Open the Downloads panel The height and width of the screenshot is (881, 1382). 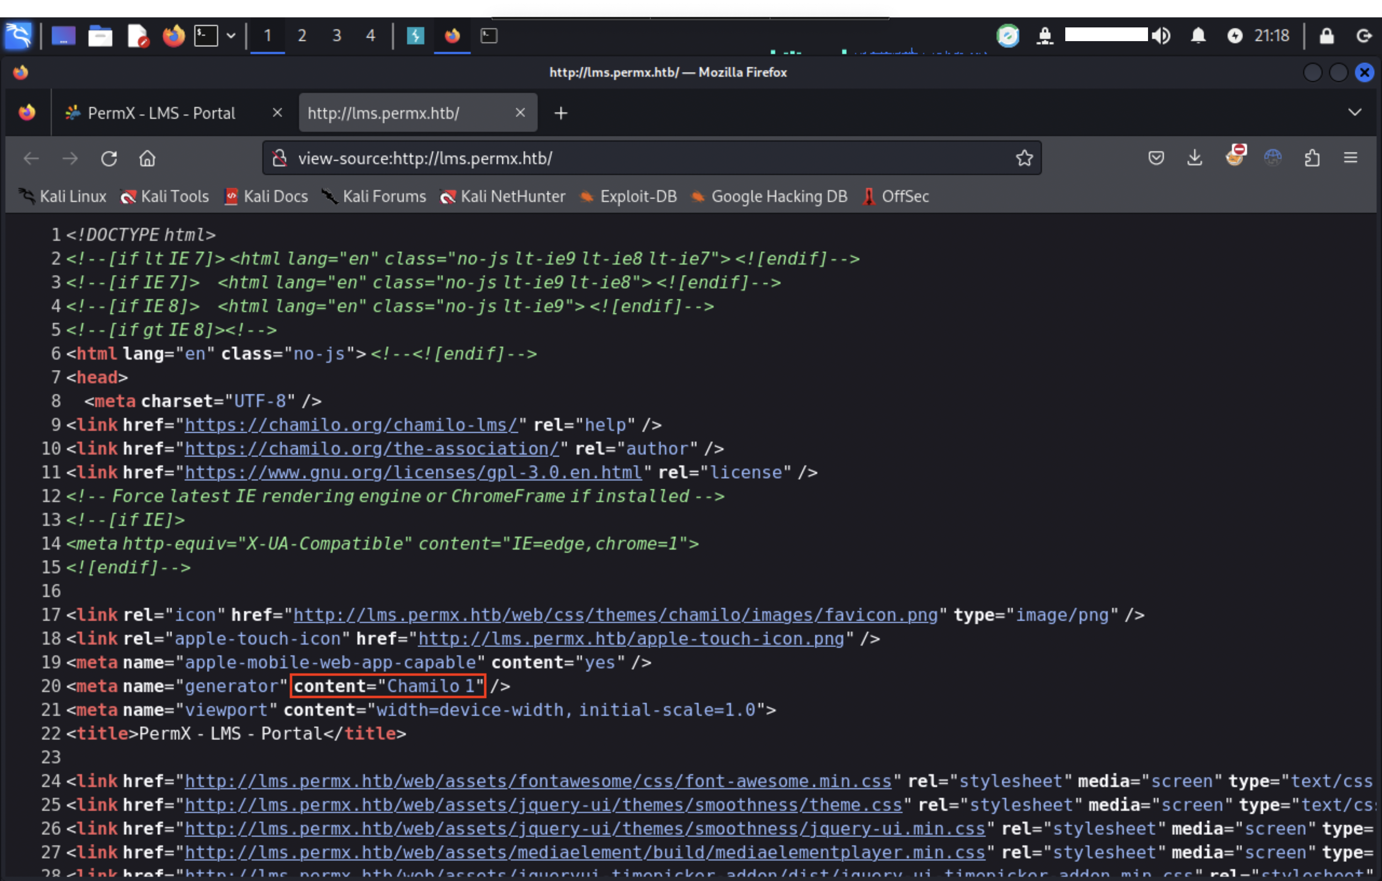tap(1195, 158)
